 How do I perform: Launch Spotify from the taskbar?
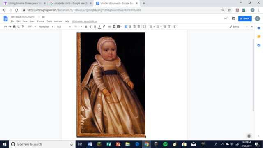165,144
